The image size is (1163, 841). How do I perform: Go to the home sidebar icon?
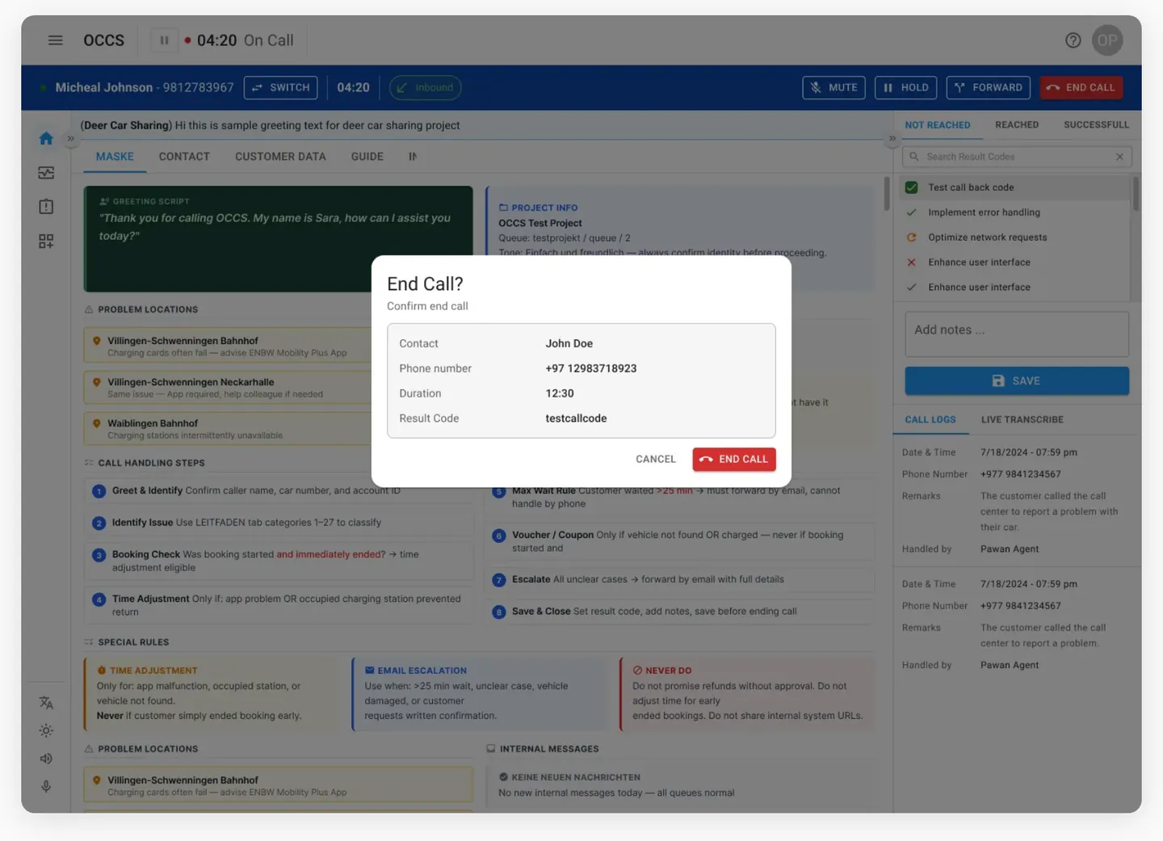click(46, 139)
